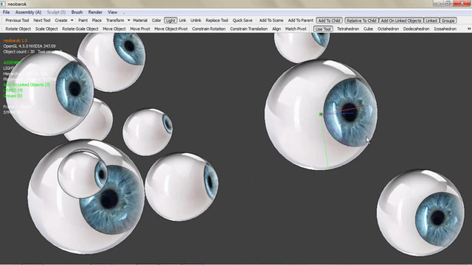Click the 'OpenGL 4.5.0 NVIDIA 347.09' text
Image resolution: width=472 pixels, height=265 pixels.
[x=29, y=46]
